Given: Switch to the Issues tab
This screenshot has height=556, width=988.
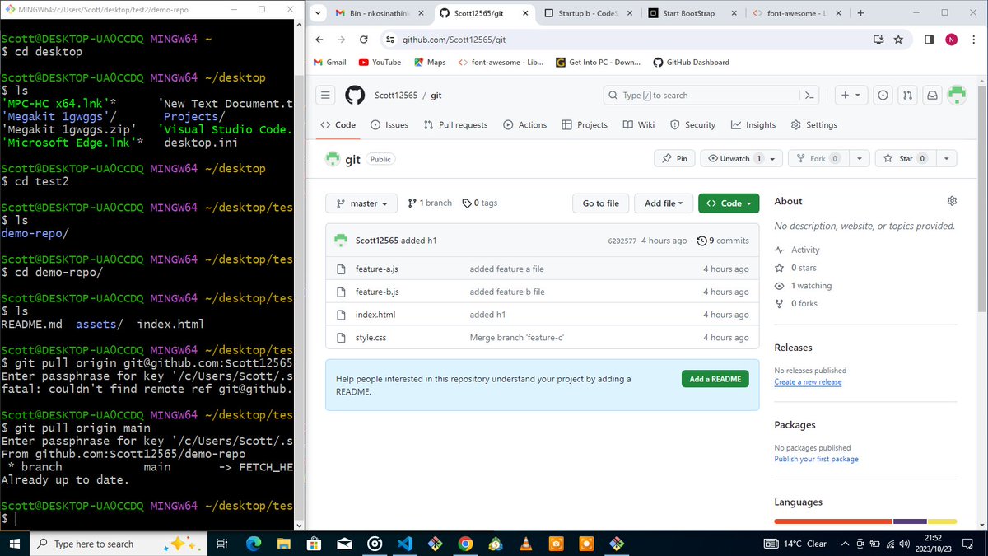Looking at the screenshot, I should [389, 125].
